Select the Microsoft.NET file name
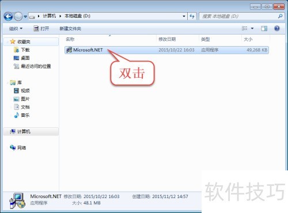Image resolution: width=288 pixels, height=213 pixels. coord(88,50)
